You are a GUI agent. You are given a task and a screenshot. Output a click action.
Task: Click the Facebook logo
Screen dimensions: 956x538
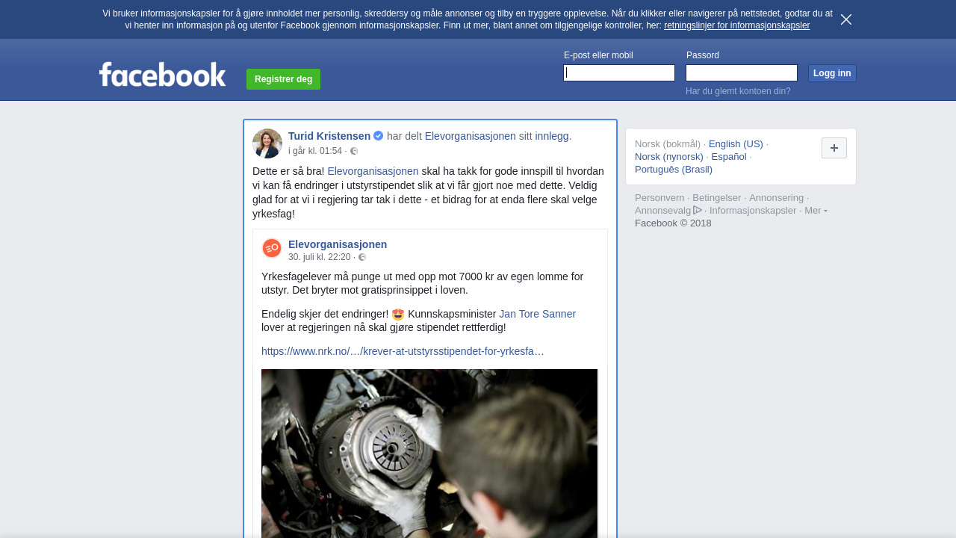pyautogui.click(x=162, y=75)
